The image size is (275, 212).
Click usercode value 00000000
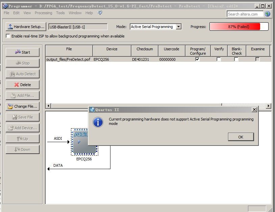coord(167,59)
